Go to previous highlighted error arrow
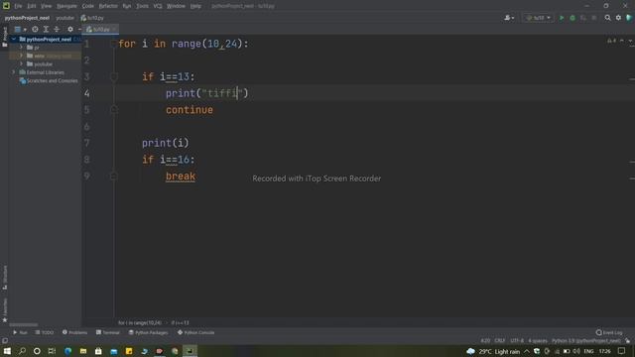The image size is (635, 357). click(x=622, y=41)
